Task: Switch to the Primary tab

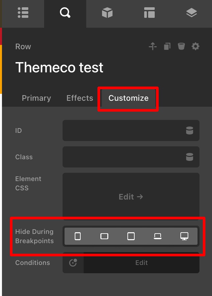Action: [x=36, y=98]
